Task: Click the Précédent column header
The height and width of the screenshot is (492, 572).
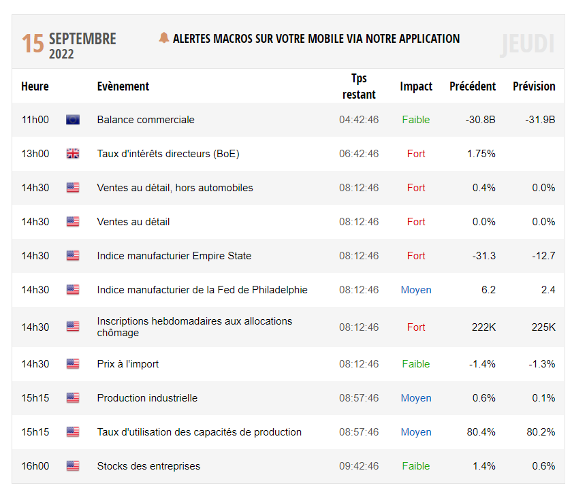Action: (x=473, y=86)
